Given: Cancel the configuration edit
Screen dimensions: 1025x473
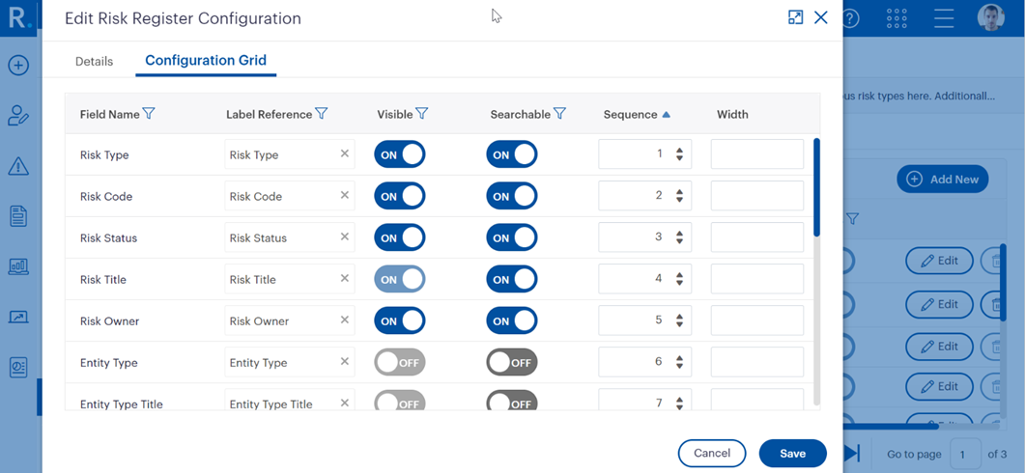Looking at the screenshot, I should click(712, 453).
